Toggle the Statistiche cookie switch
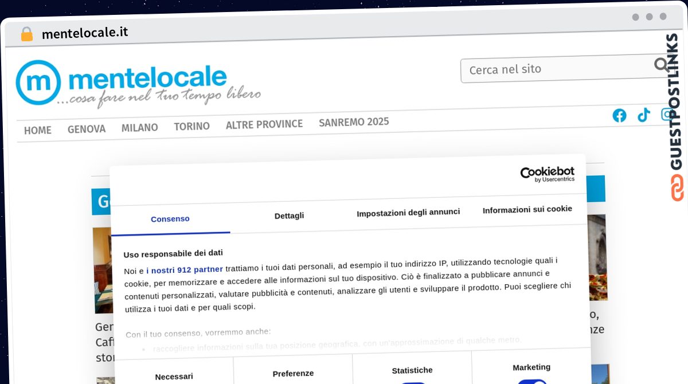The height and width of the screenshot is (384, 688). pos(413,383)
